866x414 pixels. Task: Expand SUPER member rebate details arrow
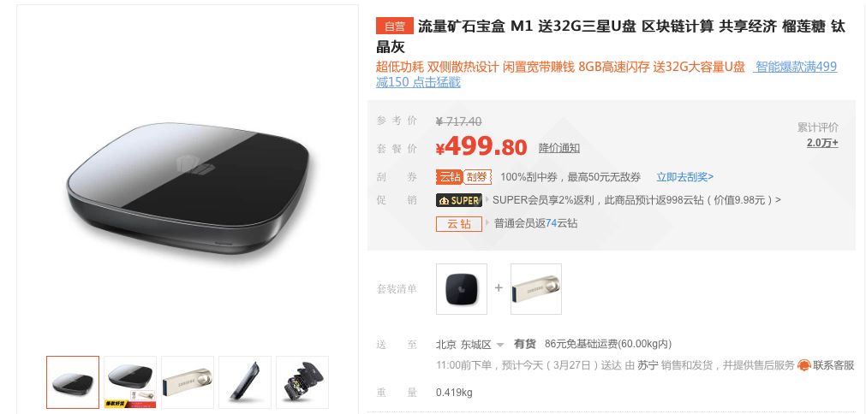click(778, 200)
